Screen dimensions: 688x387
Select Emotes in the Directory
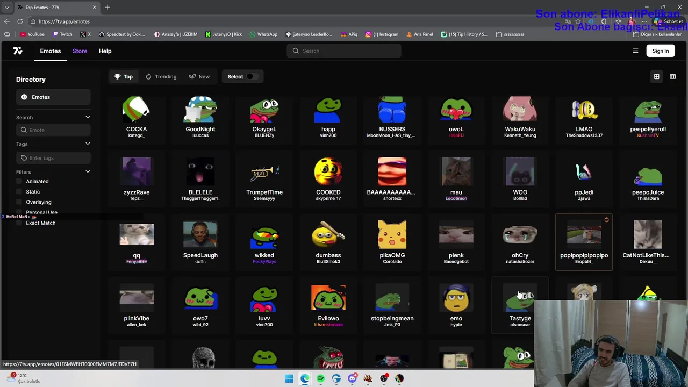53,97
